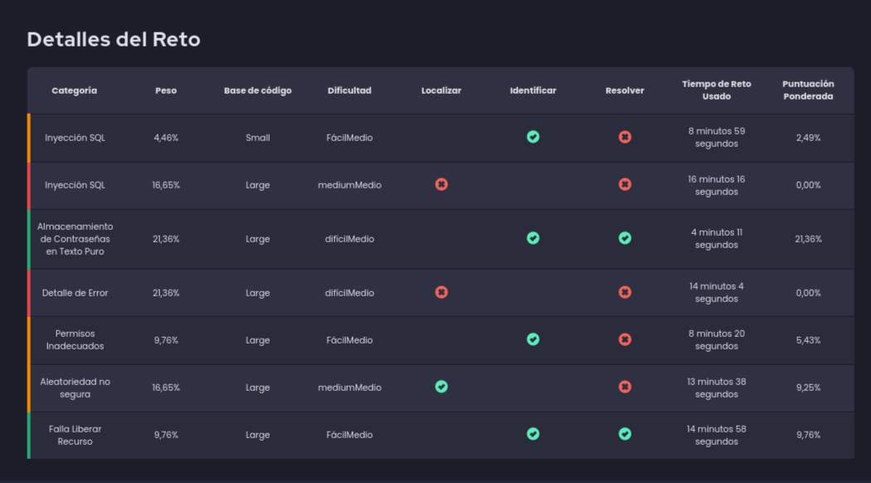871x483 pixels.
Task: Click the red Resolver cross in Permisos Inadecuados row
Action: 625,339
